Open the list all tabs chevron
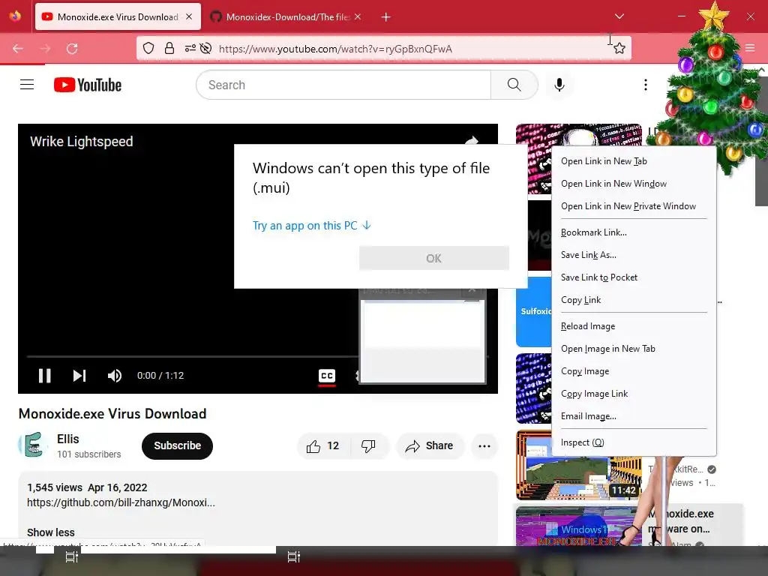The image size is (768, 576). pyautogui.click(x=619, y=16)
